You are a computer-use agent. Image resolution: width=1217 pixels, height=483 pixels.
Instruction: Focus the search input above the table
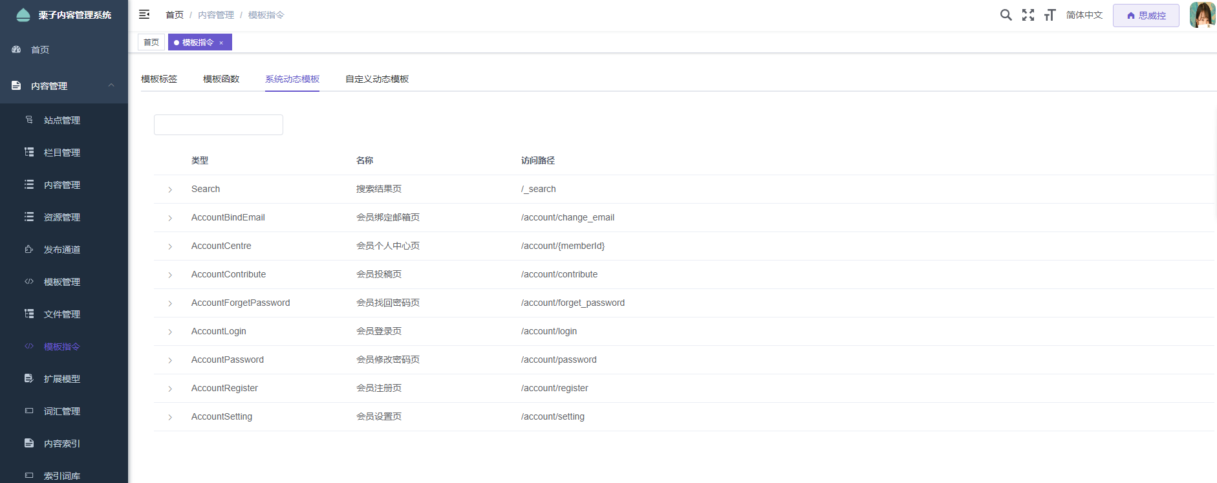(x=219, y=125)
